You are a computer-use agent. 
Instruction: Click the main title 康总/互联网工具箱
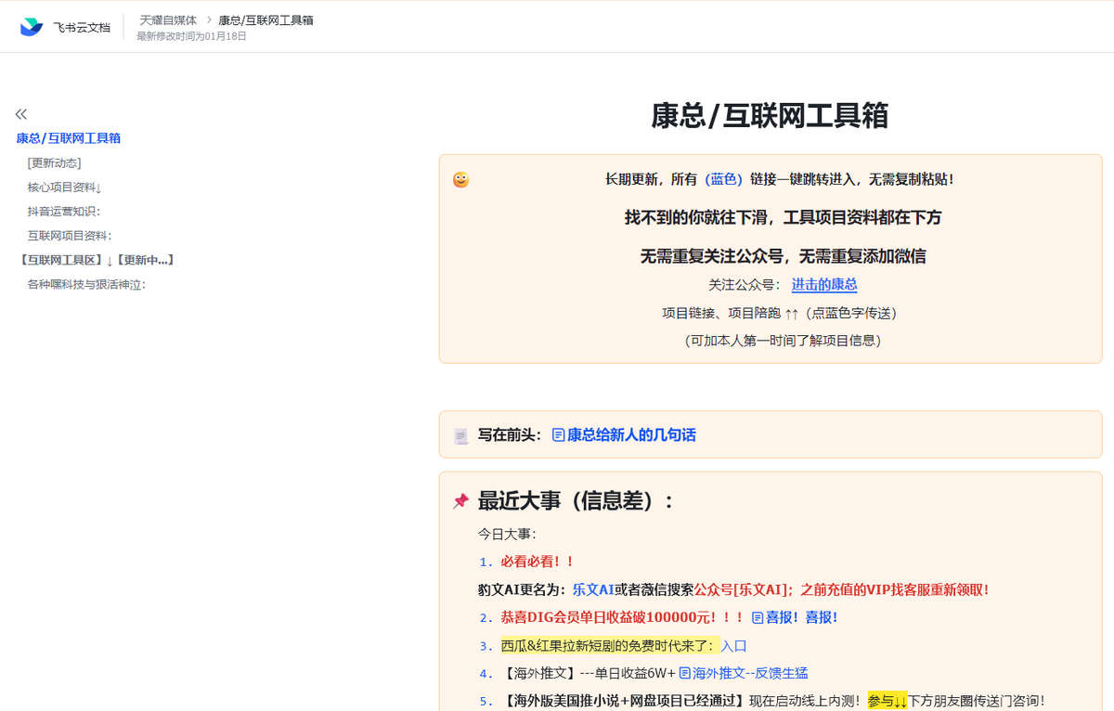tap(770, 115)
